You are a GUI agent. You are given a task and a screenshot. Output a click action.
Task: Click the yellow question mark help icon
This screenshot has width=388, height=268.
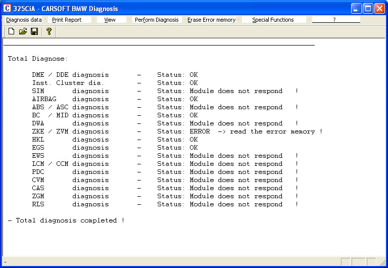pos(49,32)
